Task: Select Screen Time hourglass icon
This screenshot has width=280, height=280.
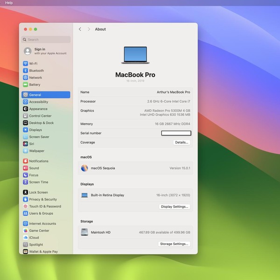Action: click(25, 182)
